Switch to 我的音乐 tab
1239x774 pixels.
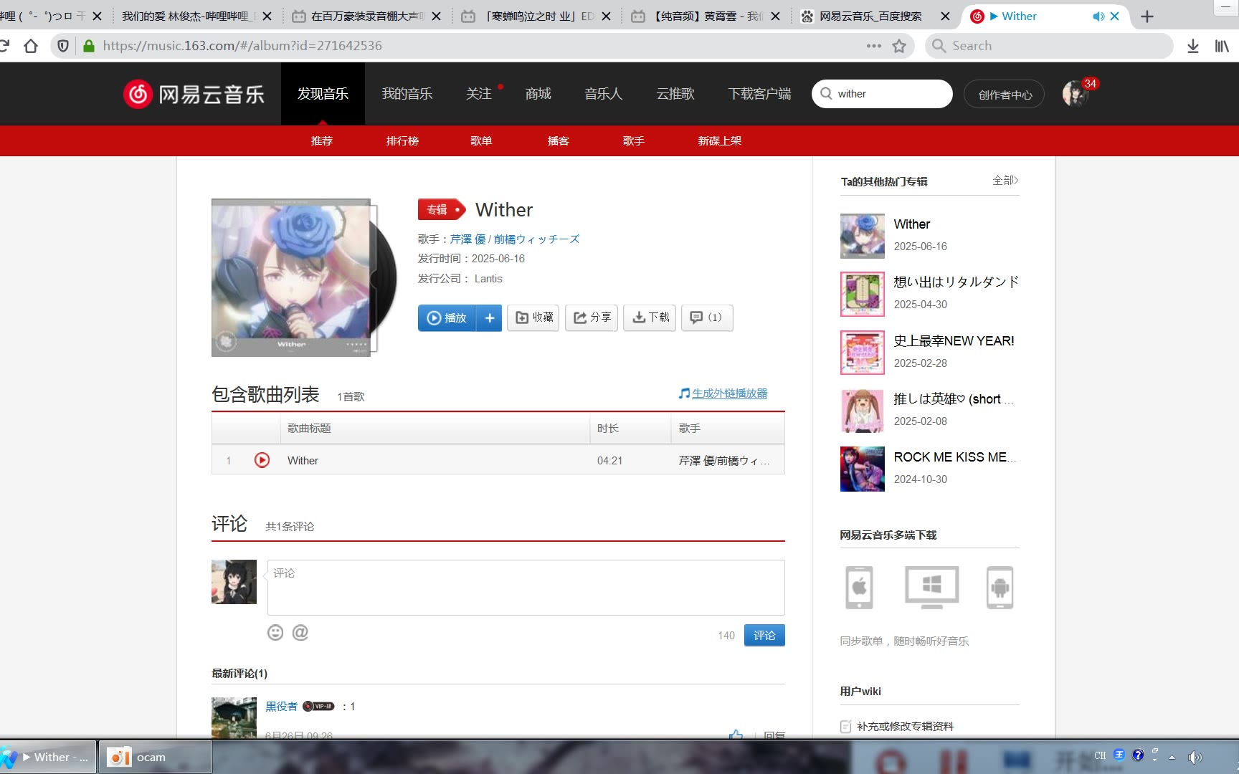pos(407,94)
